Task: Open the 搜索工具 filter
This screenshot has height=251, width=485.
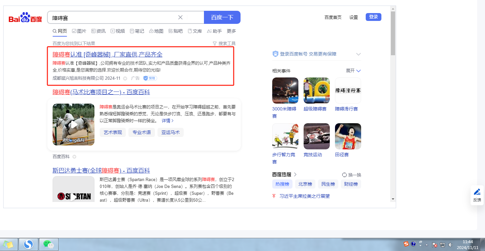Action: [x=224, y=43]
